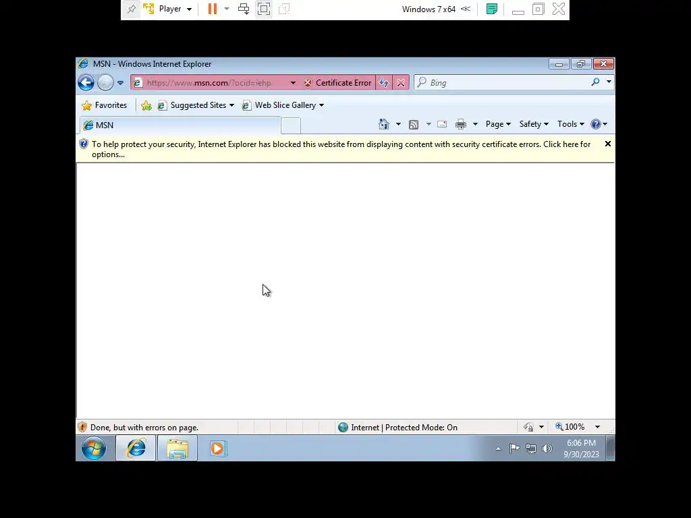Expand the address bar URL history dropdown
The width and height of the screenshot is (691, 518).
293,83
